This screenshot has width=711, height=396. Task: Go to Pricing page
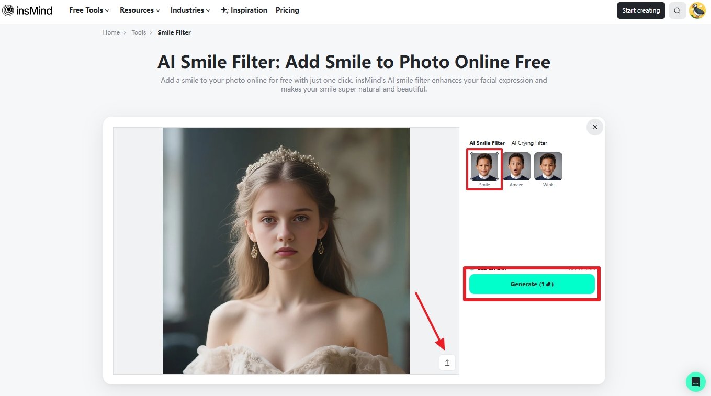[x=287, y=10]
